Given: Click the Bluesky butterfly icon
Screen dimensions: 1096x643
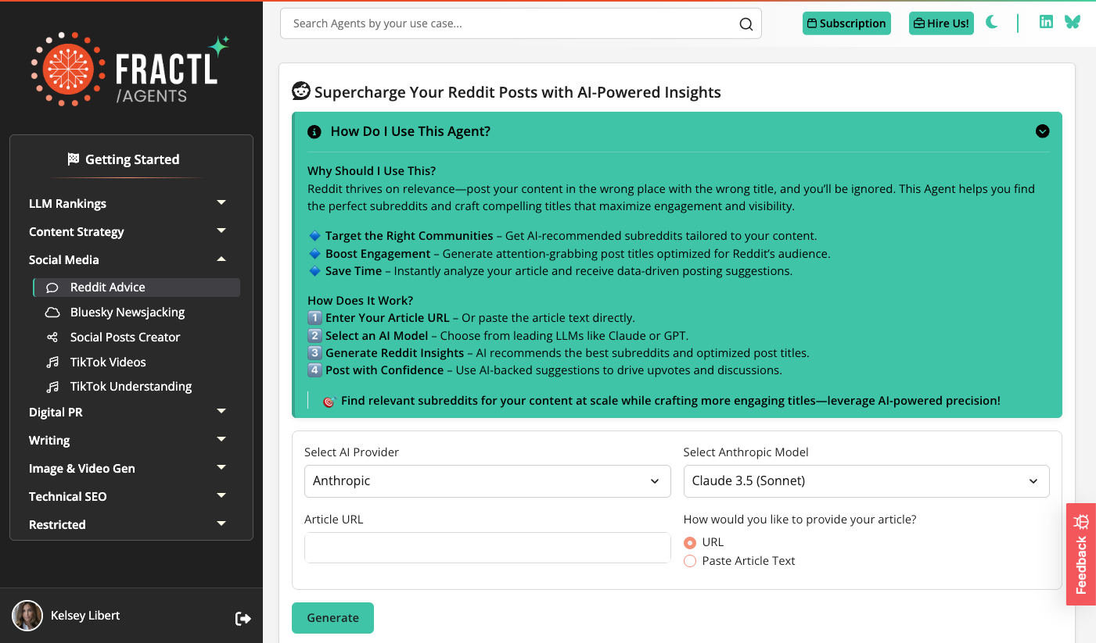Looking at the screenshot, I should 1072,23.
